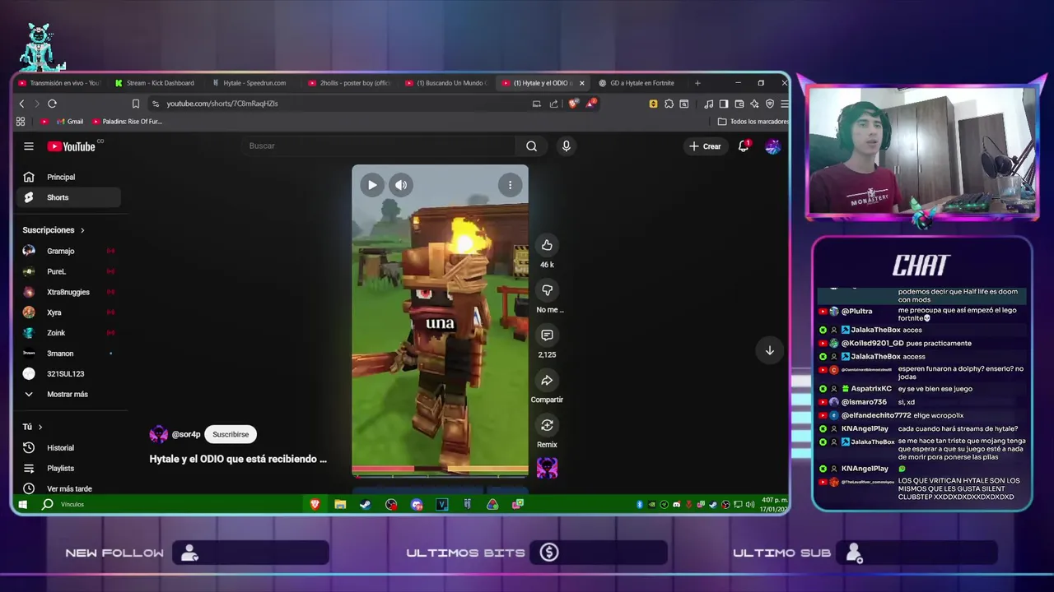Open the YouTube hamburger menu
This screenshot has height=592, width=1054.
29,146
